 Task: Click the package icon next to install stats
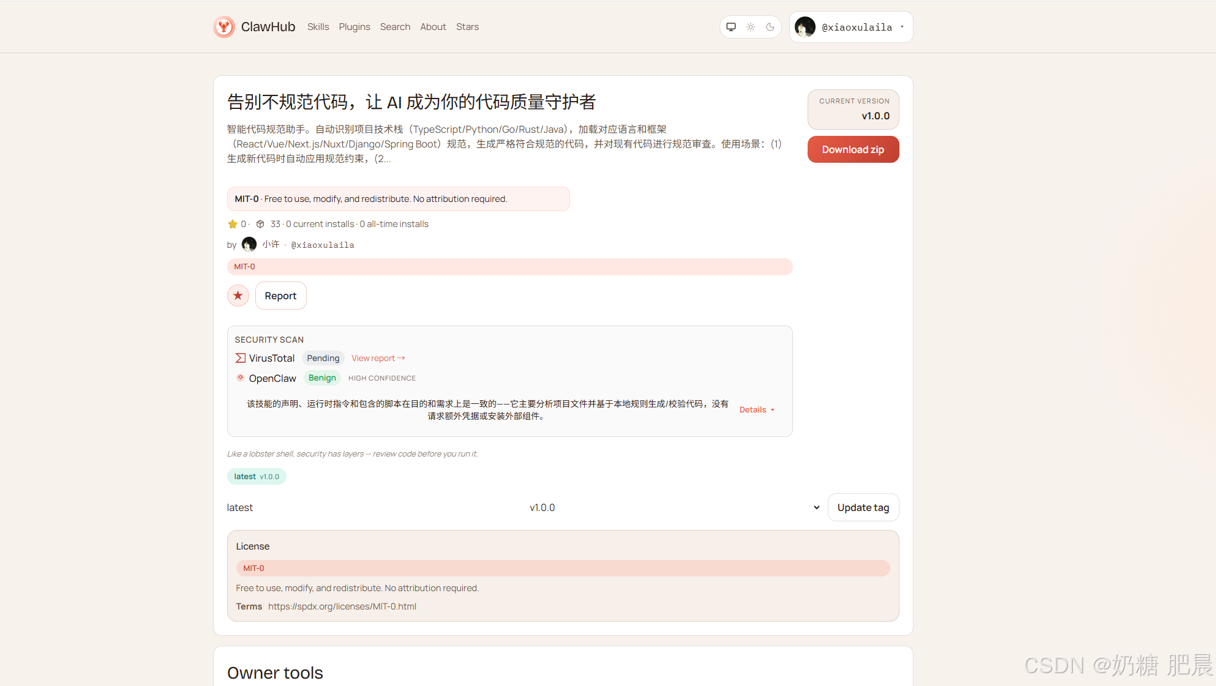pos(260,224)
